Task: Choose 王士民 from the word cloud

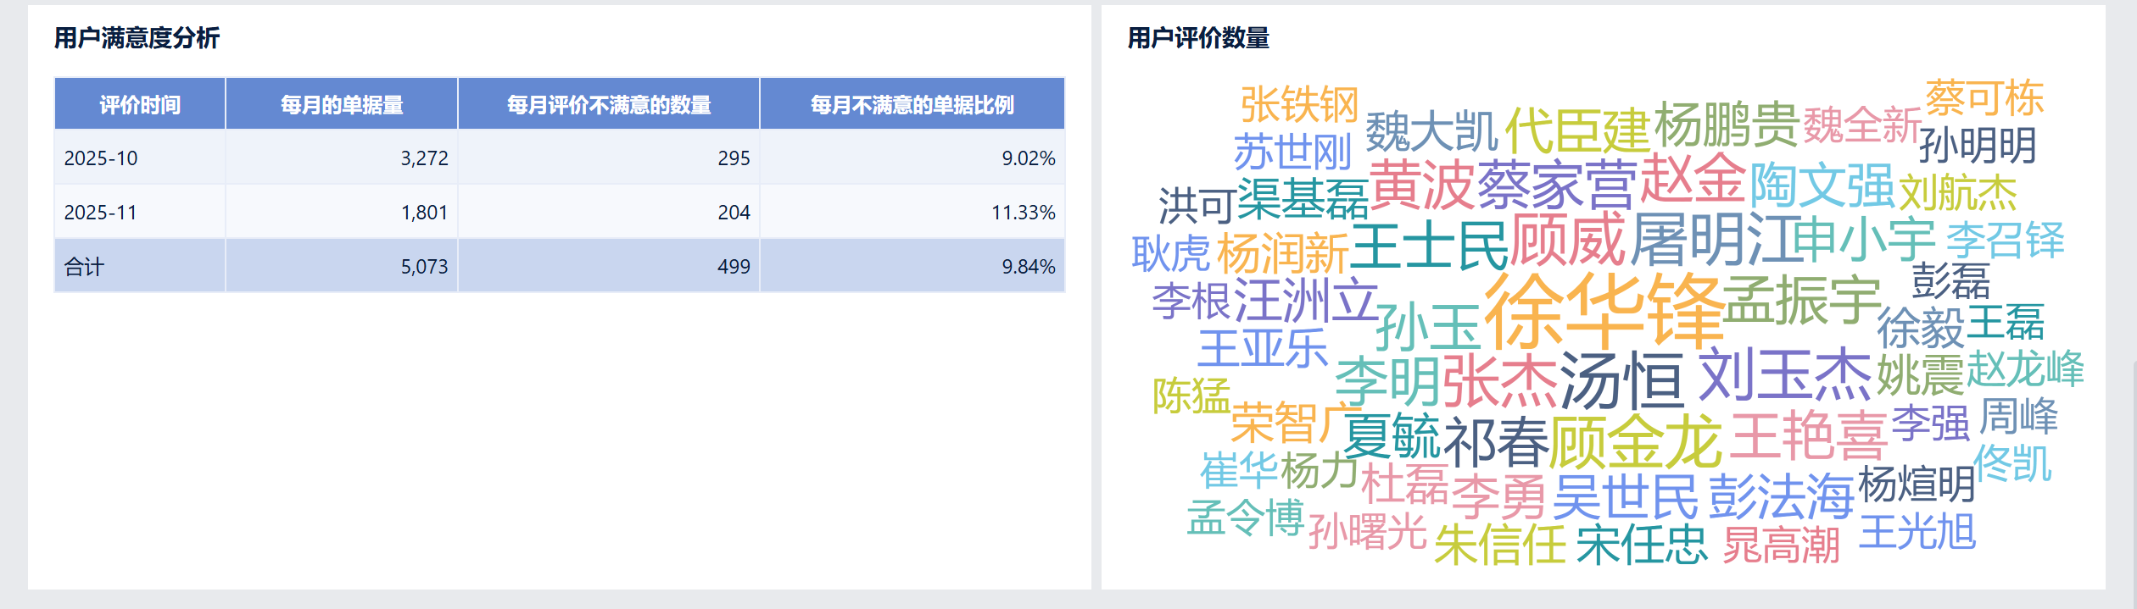Action: tap(1430, 246)
